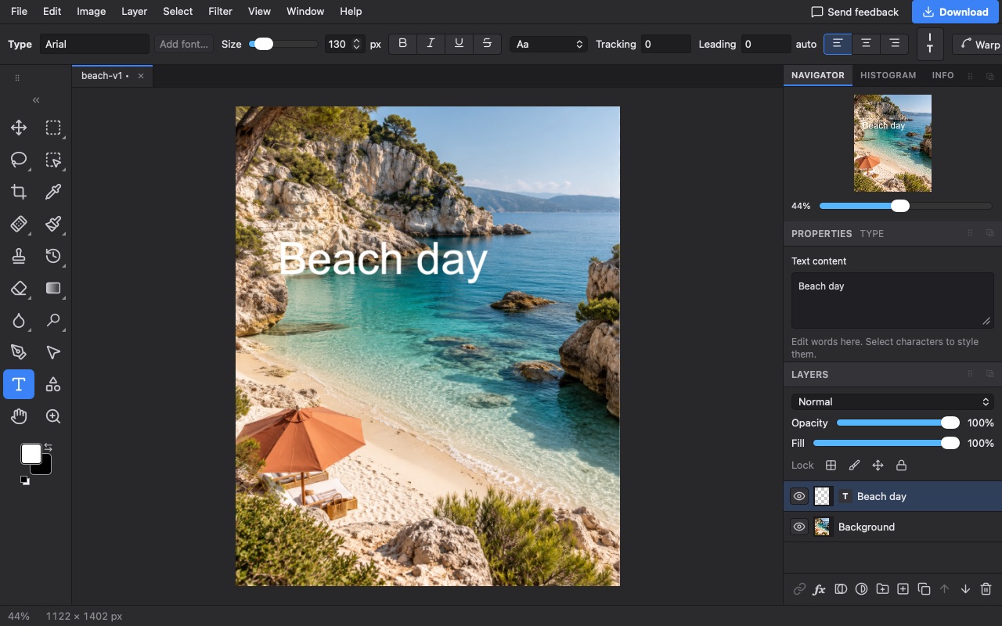This screenshot has width=1002, height=626.
Task: Select the Hand tool
Action: tap(19, 416)
